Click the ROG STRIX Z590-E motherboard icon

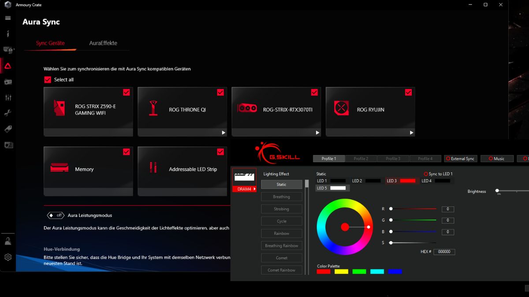coord(59,108)
